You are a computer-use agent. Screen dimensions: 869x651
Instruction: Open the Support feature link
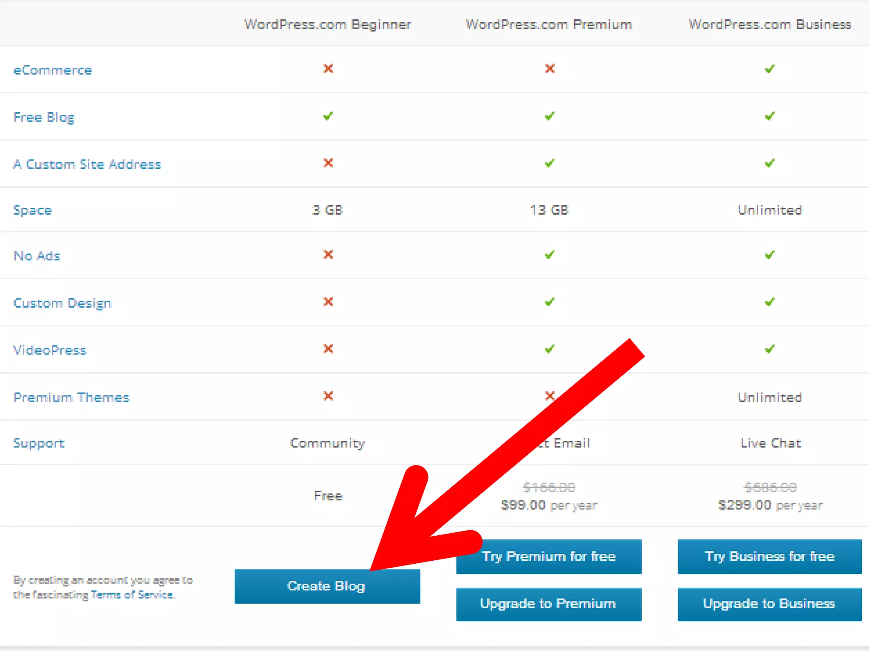[39, 443]
